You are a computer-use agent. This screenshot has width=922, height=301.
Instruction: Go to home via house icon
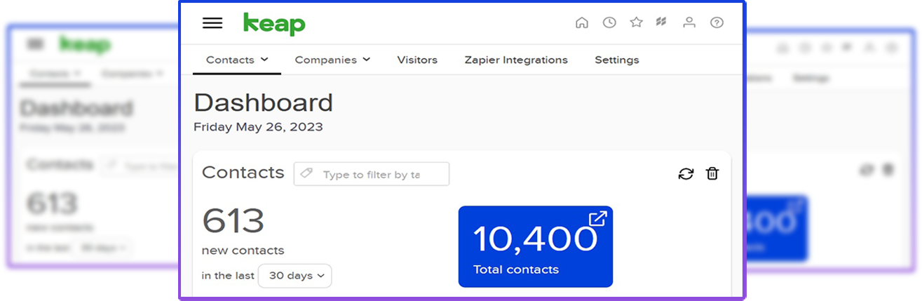[582, 22]
